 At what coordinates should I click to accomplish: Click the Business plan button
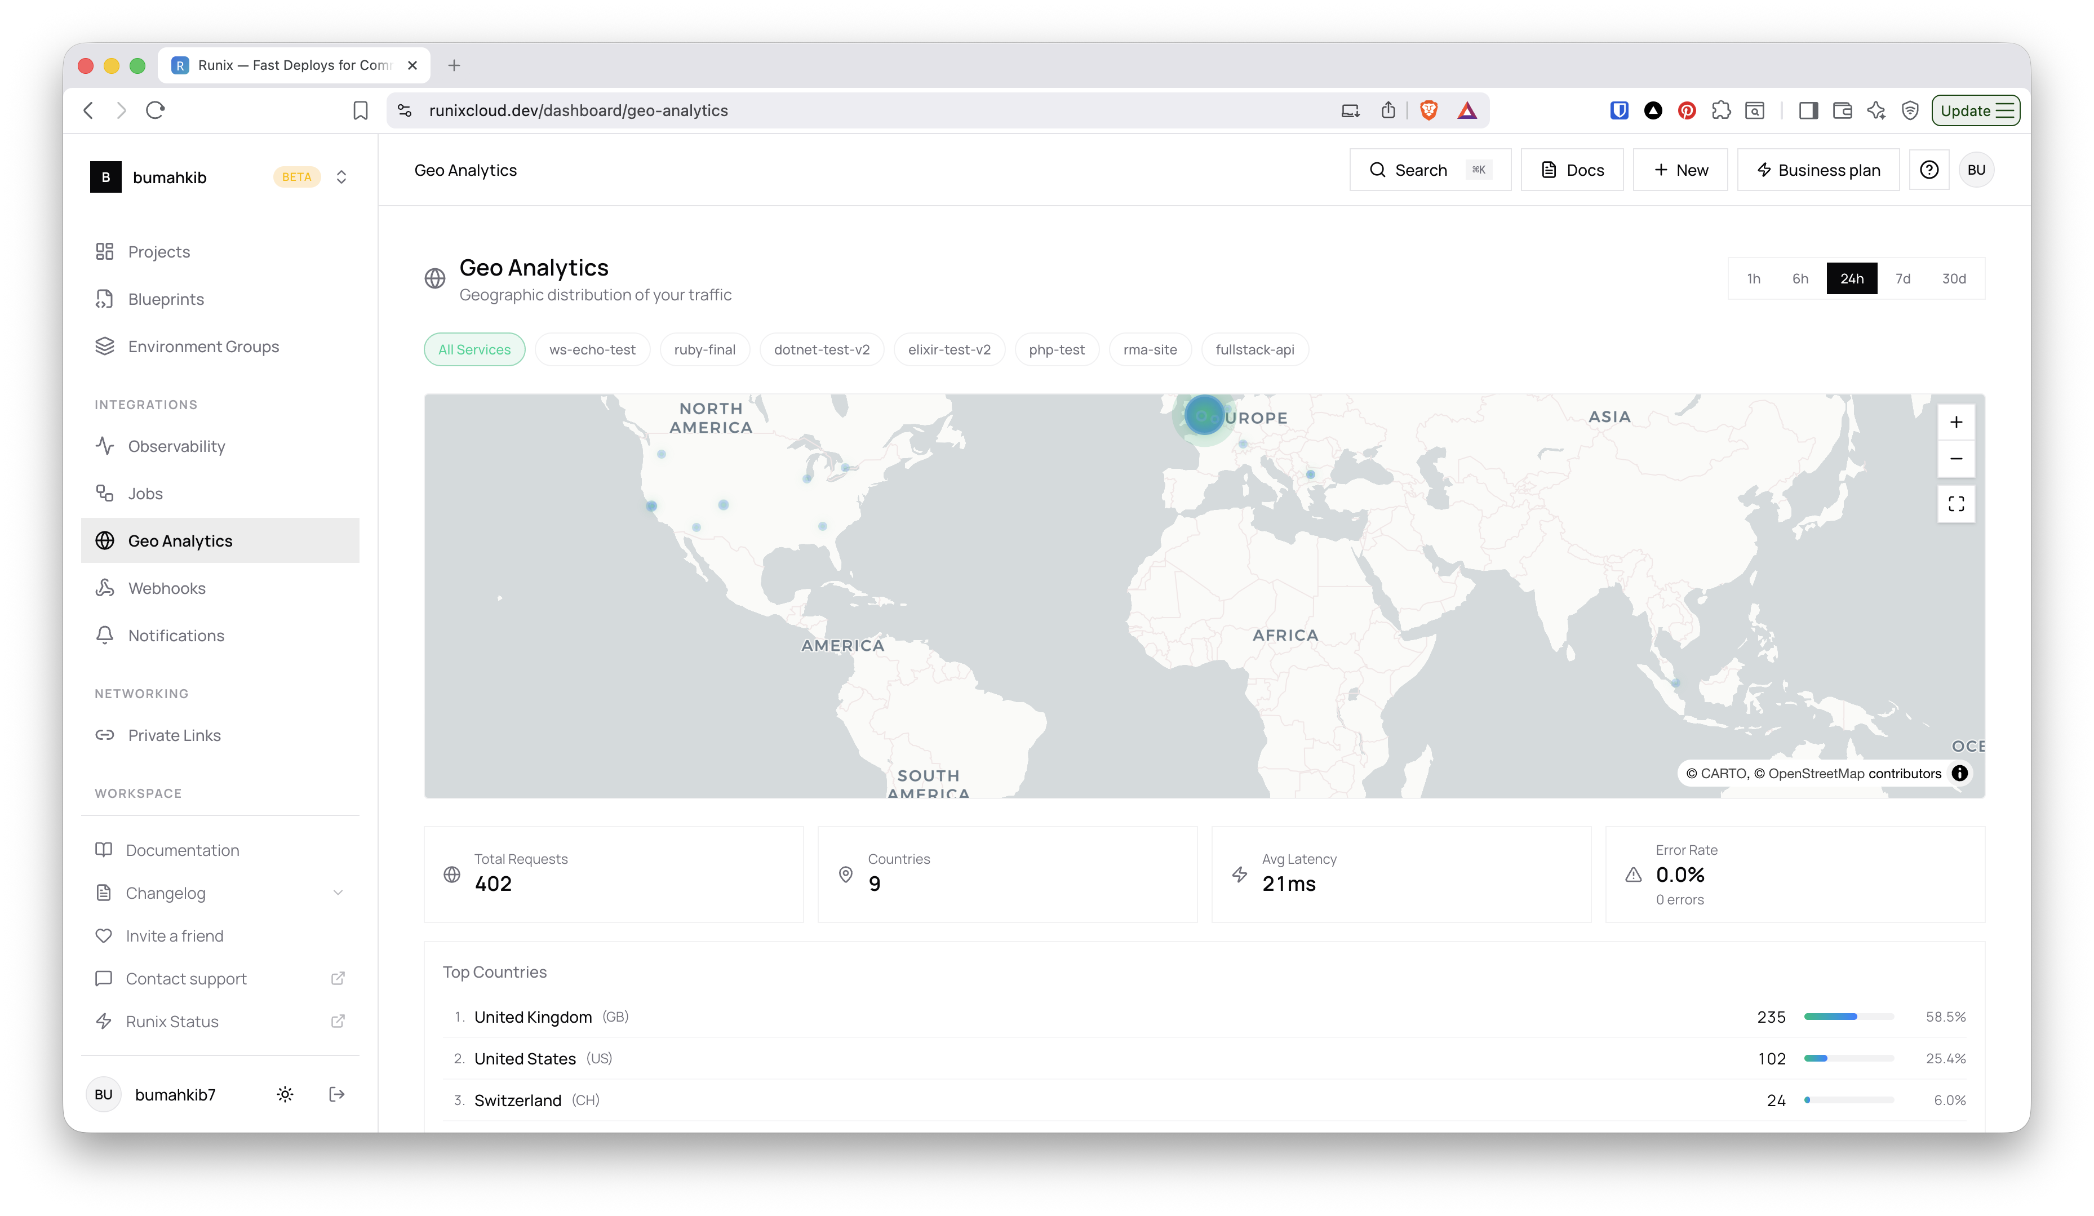click(x=1817, y=170)
